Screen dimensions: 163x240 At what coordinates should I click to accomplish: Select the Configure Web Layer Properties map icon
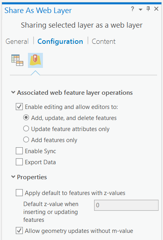pos(35,60)
